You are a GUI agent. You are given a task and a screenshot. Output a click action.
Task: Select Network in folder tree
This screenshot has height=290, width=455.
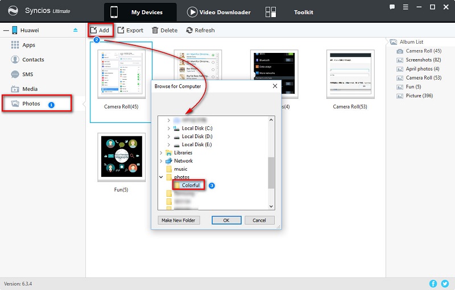tap(183, 161)
